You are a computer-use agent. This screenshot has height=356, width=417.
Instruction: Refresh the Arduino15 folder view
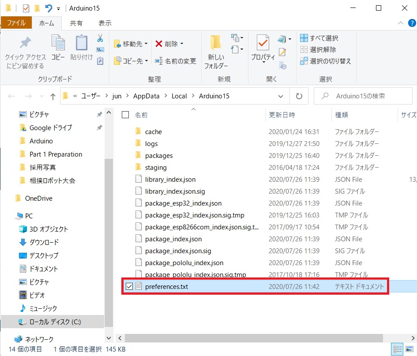click(299, 96)
